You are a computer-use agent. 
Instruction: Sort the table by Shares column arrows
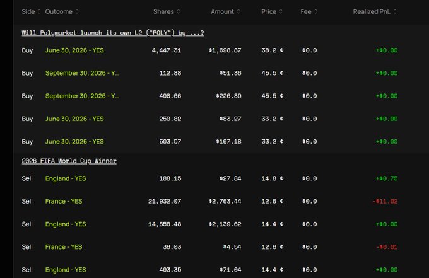(179, 12)
